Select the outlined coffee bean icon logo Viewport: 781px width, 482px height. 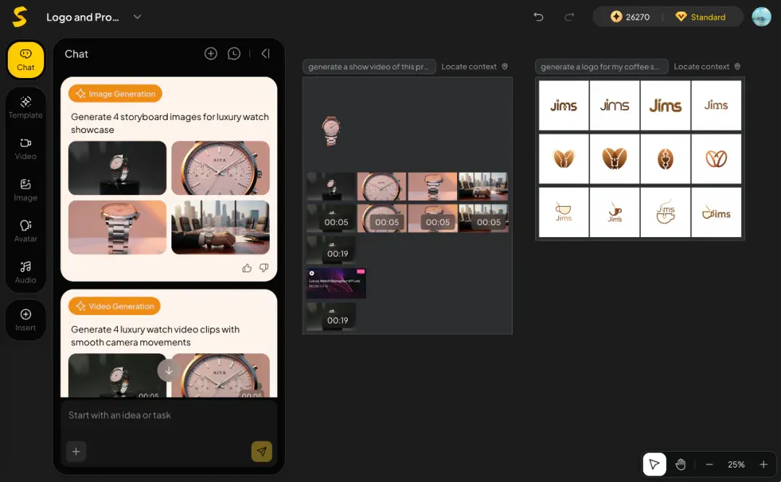716,159
